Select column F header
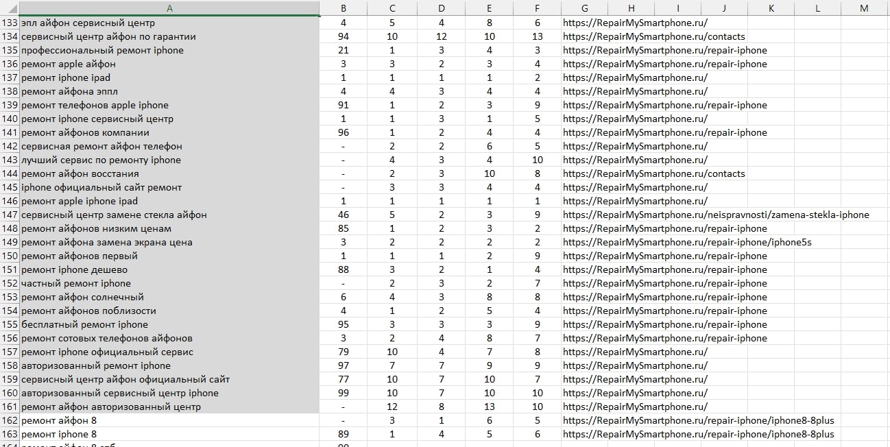 tap(538, 8)
